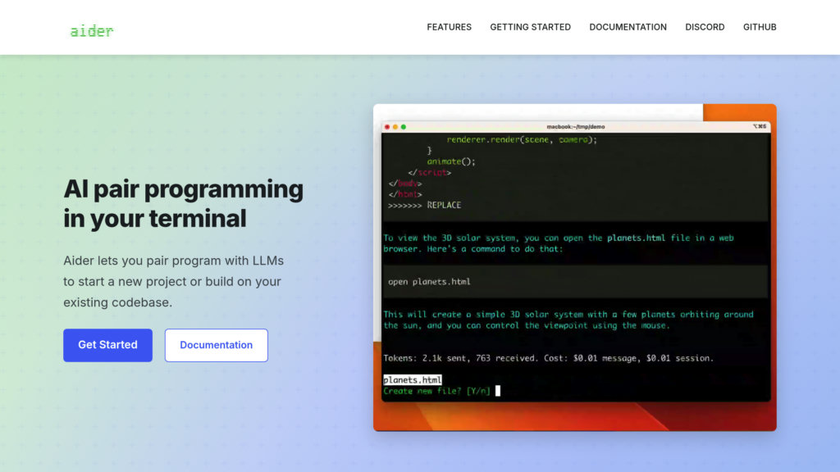Click the green dot in terminal title bar

click(404, 127)
